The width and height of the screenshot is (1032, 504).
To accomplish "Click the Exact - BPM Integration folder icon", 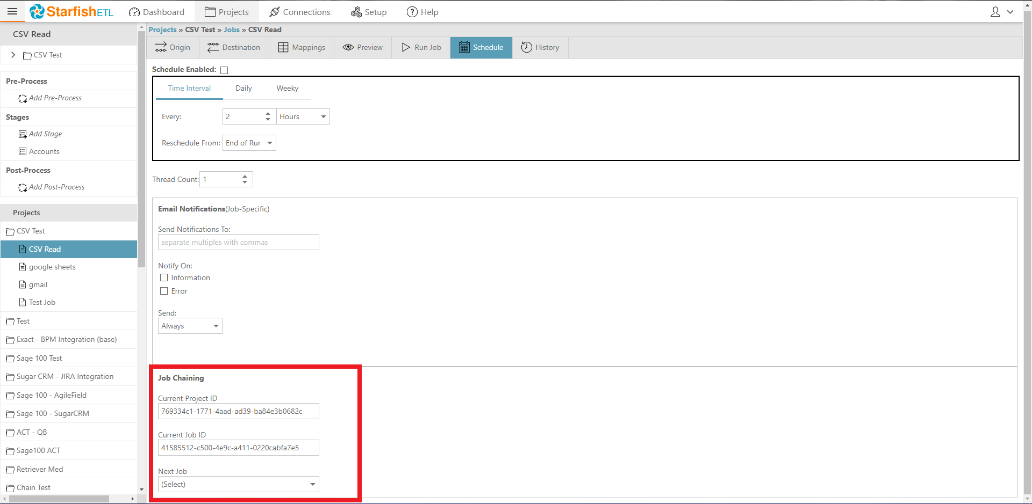I will pyautogui.click(x=10, y=340).
